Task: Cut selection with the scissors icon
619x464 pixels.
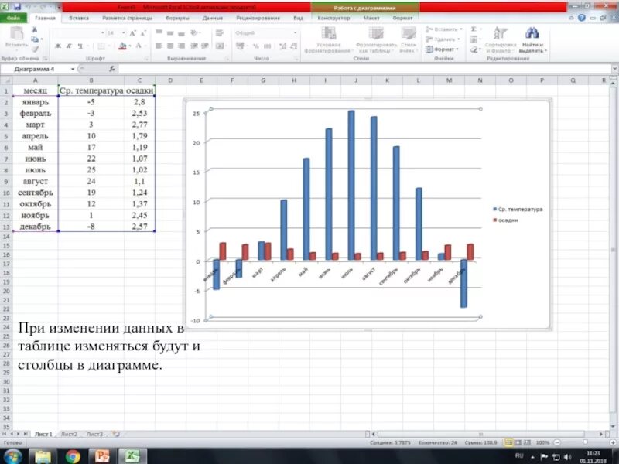Action: tap(35, 29)
